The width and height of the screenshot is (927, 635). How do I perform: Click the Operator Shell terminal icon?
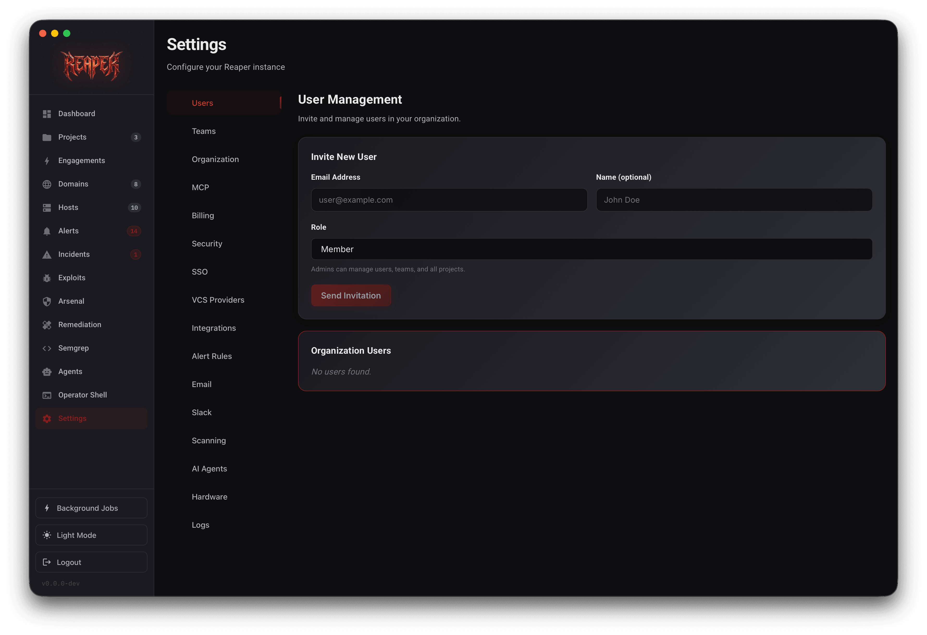[47, 395]
